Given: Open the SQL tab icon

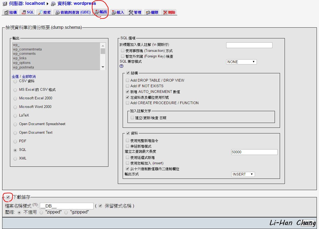Looking at the screenshot, I should 24,13.
